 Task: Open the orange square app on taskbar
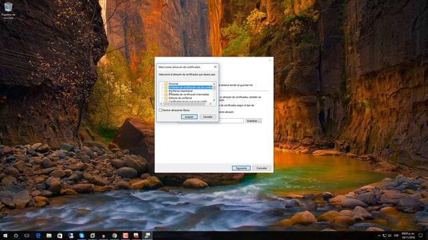[x=125, y=235]
